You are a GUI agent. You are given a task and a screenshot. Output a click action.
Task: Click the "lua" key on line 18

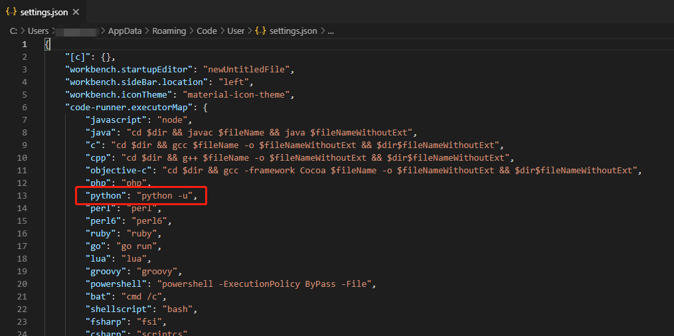[x=98, y=259]
